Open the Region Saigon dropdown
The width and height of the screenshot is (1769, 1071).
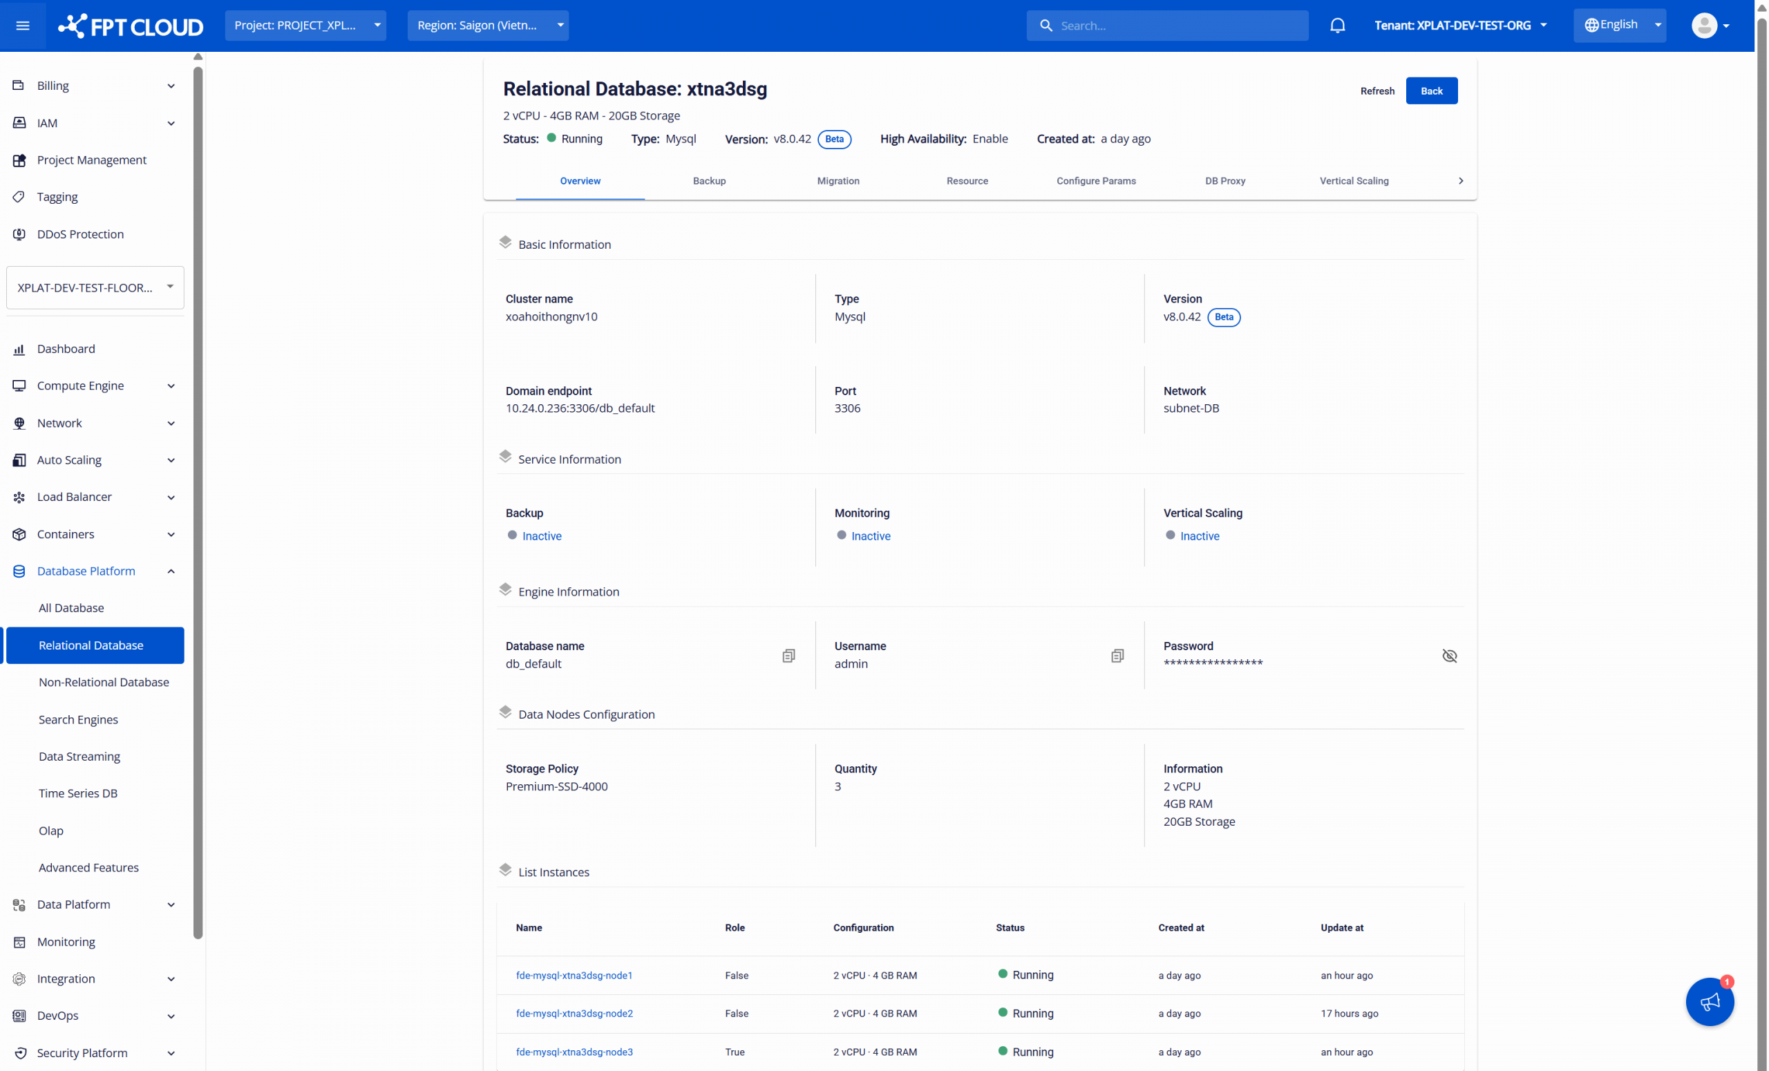coord(487,25)
